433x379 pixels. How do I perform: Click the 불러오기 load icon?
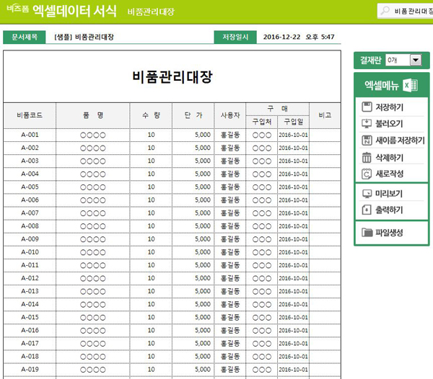(367, 123)
